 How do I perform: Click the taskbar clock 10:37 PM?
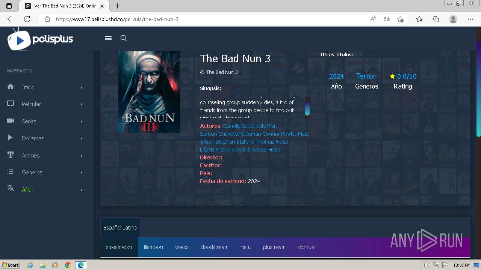pos(462,265)
